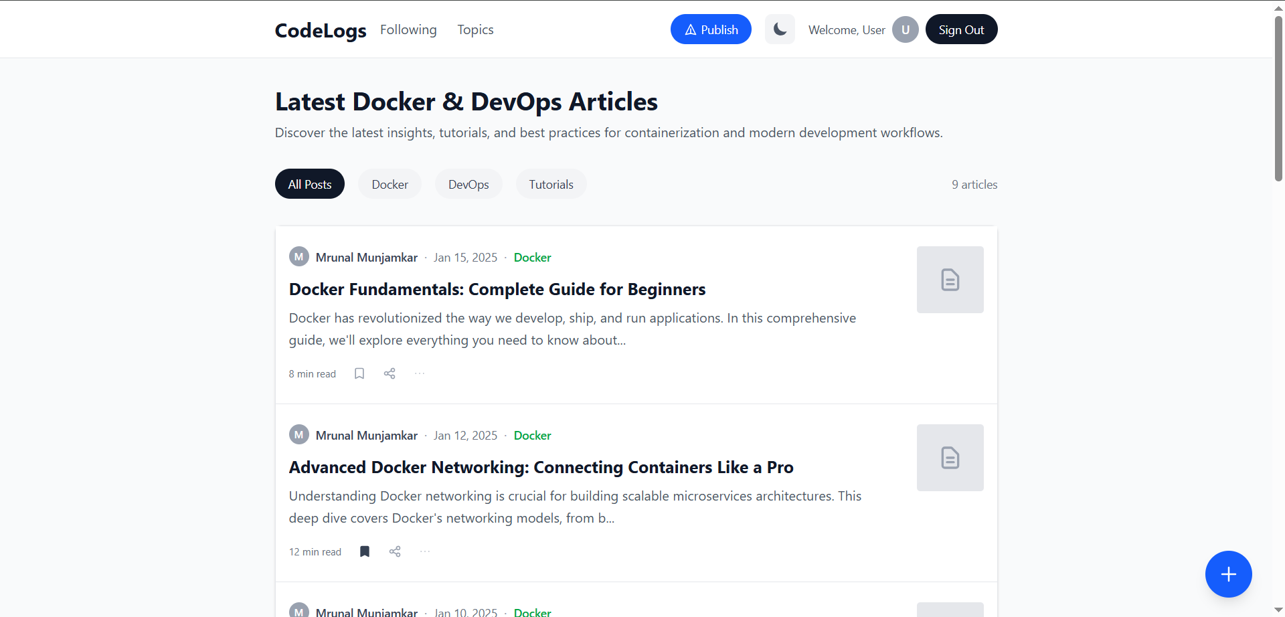Click the Sign Out button
The width and height of the screenshot is (1285, 617).
point(961,29)
